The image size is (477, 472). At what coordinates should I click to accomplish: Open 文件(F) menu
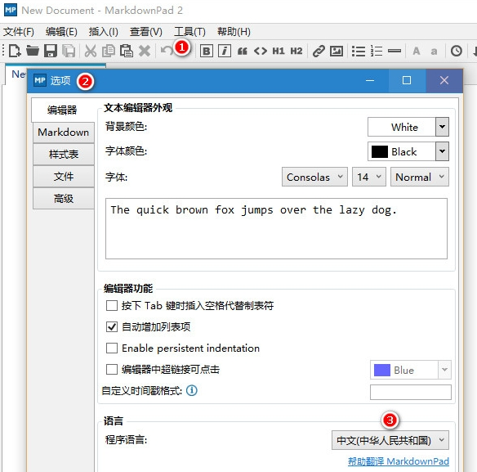[19, 32]
